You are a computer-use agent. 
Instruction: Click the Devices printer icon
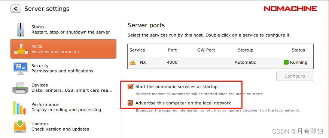20,87
